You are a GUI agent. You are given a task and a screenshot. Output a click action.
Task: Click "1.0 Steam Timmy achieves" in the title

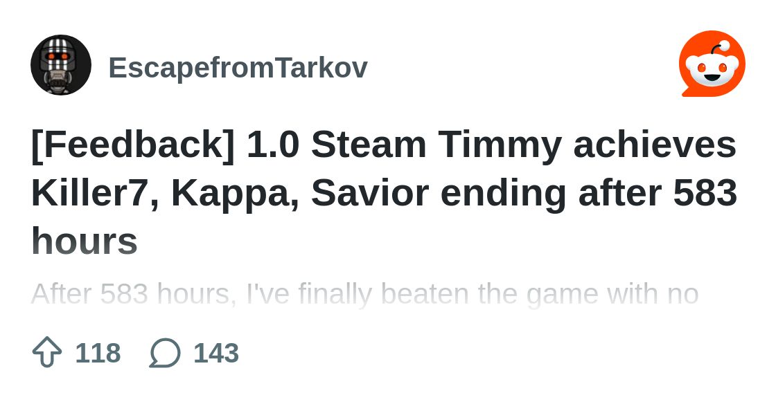click(x=491, y=145)
